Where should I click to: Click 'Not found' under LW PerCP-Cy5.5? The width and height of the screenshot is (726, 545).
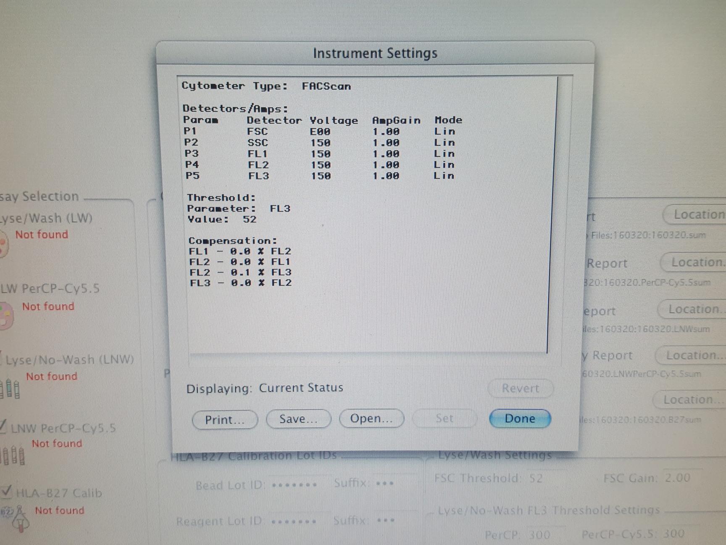(48, 307)
